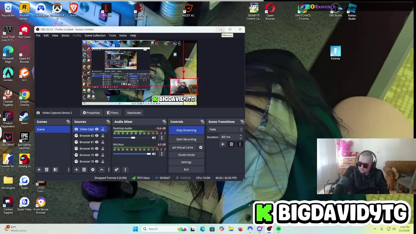Pop out the Audio Mixer dock
Viewport: 416px width, 234px height.
pos(164,122)
